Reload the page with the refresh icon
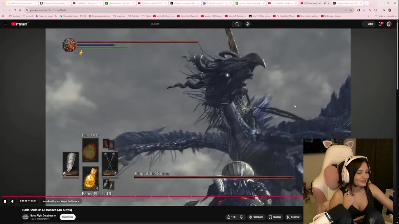 [14, 10]
